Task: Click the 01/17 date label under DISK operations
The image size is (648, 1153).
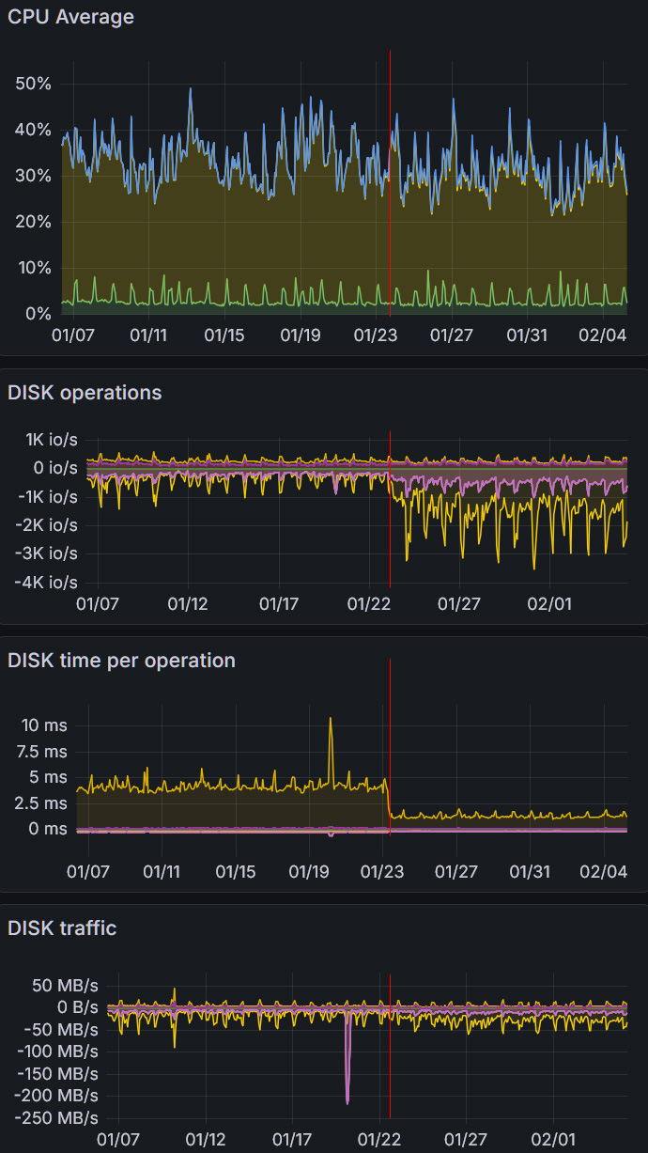Action: pyautogui.click(x=279, y=603)
